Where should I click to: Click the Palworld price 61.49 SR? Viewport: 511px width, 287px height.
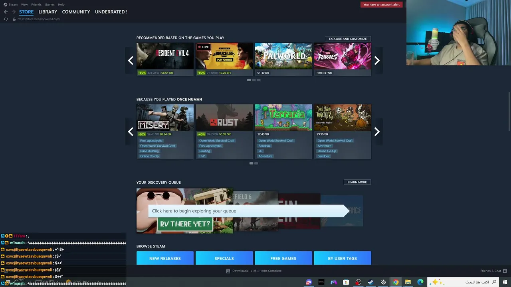263,73
